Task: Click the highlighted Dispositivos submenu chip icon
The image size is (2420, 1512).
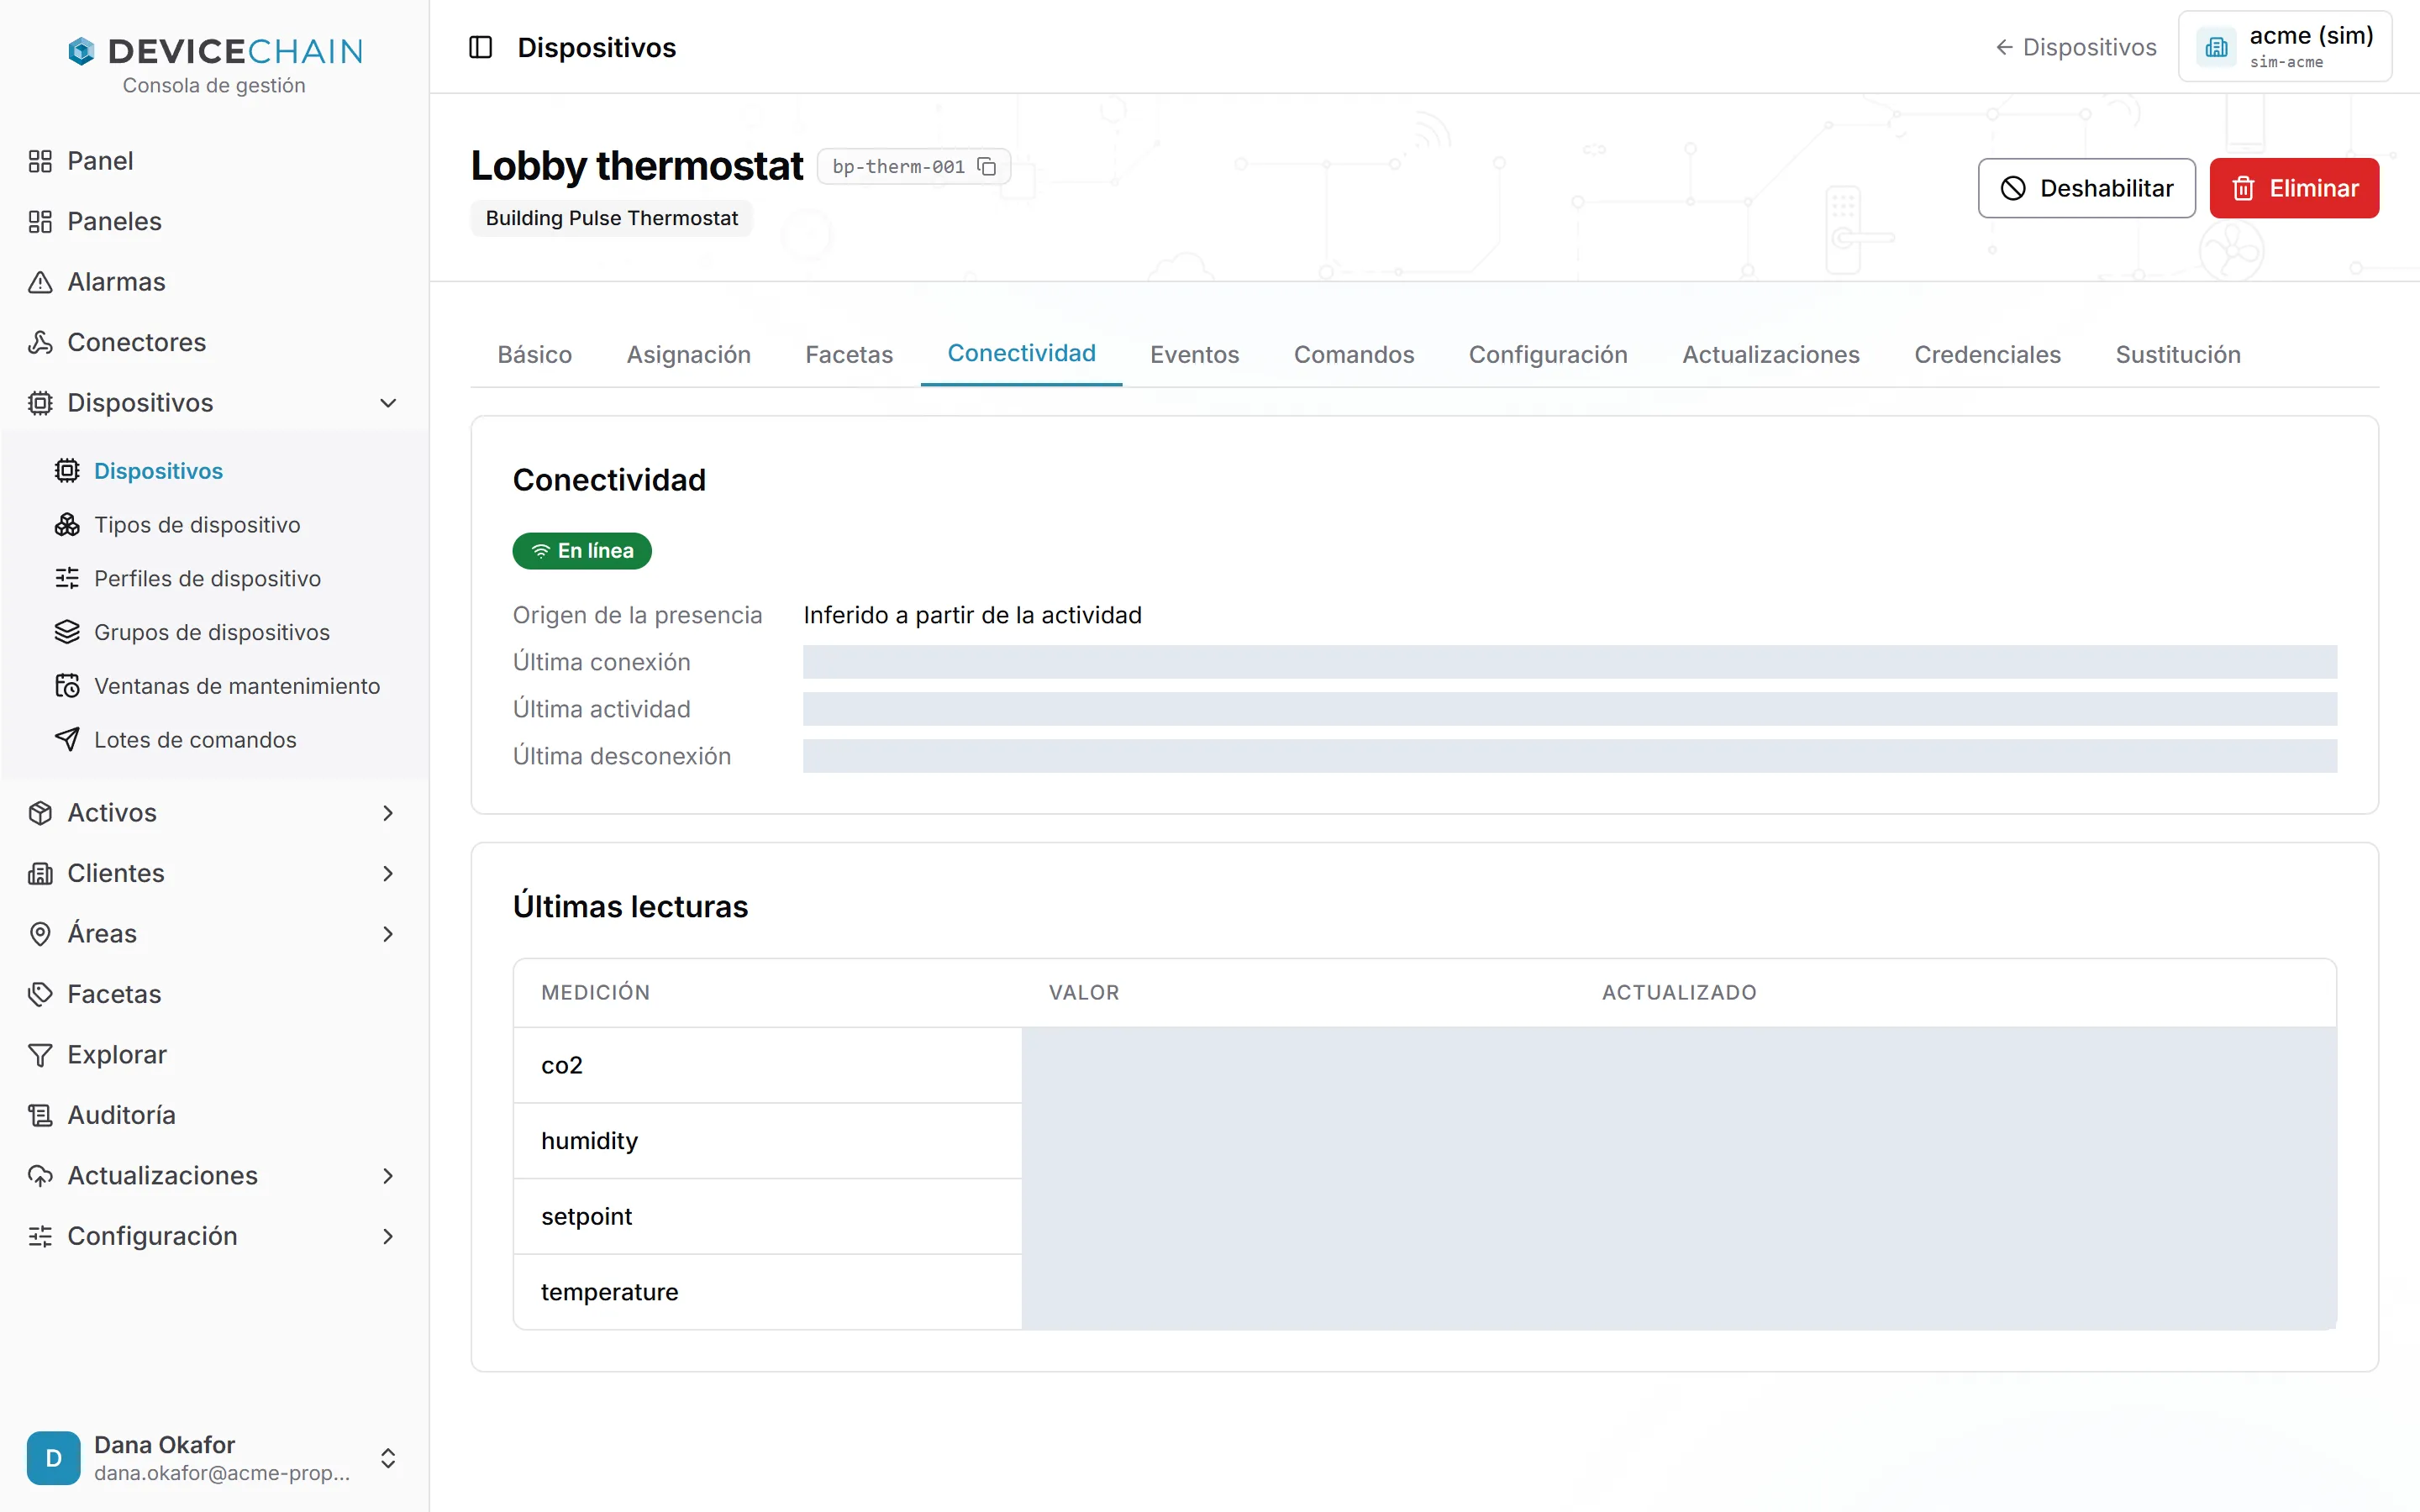Action: coord(67,471)
